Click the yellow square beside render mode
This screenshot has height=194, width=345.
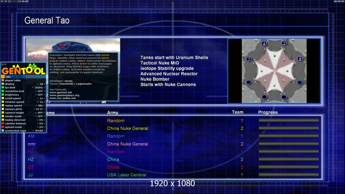[x=3, y=116]
